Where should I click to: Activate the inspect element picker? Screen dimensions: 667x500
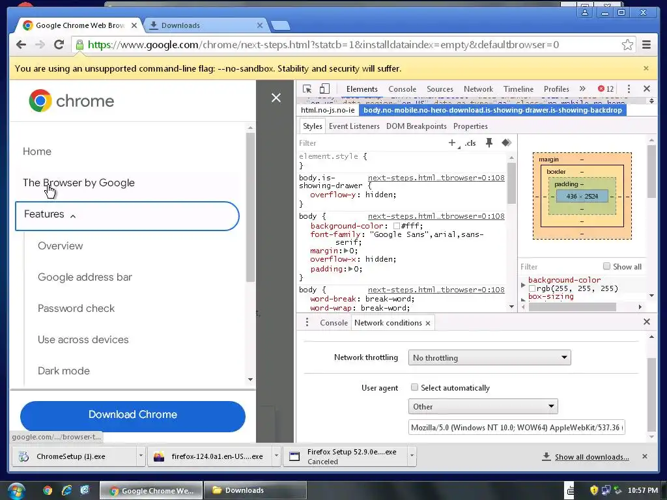[307, 89]
